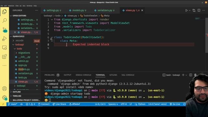Open editor more actions ellipsis
The height and width of the screenshot is (117, 208).
click(x=204, y=10)
